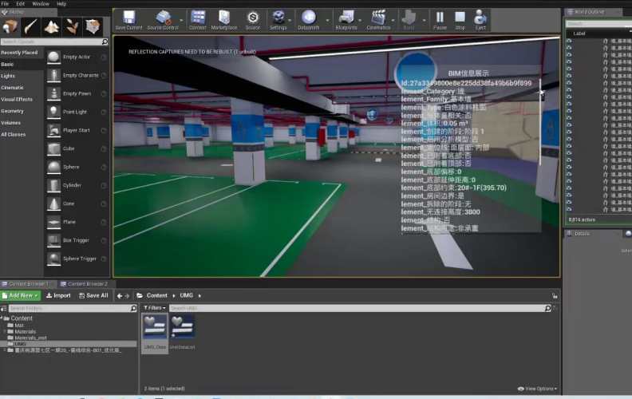The width and height of the screenshot is (632, 399).
Task: Click the Add New button
Action: pos(20,296)
